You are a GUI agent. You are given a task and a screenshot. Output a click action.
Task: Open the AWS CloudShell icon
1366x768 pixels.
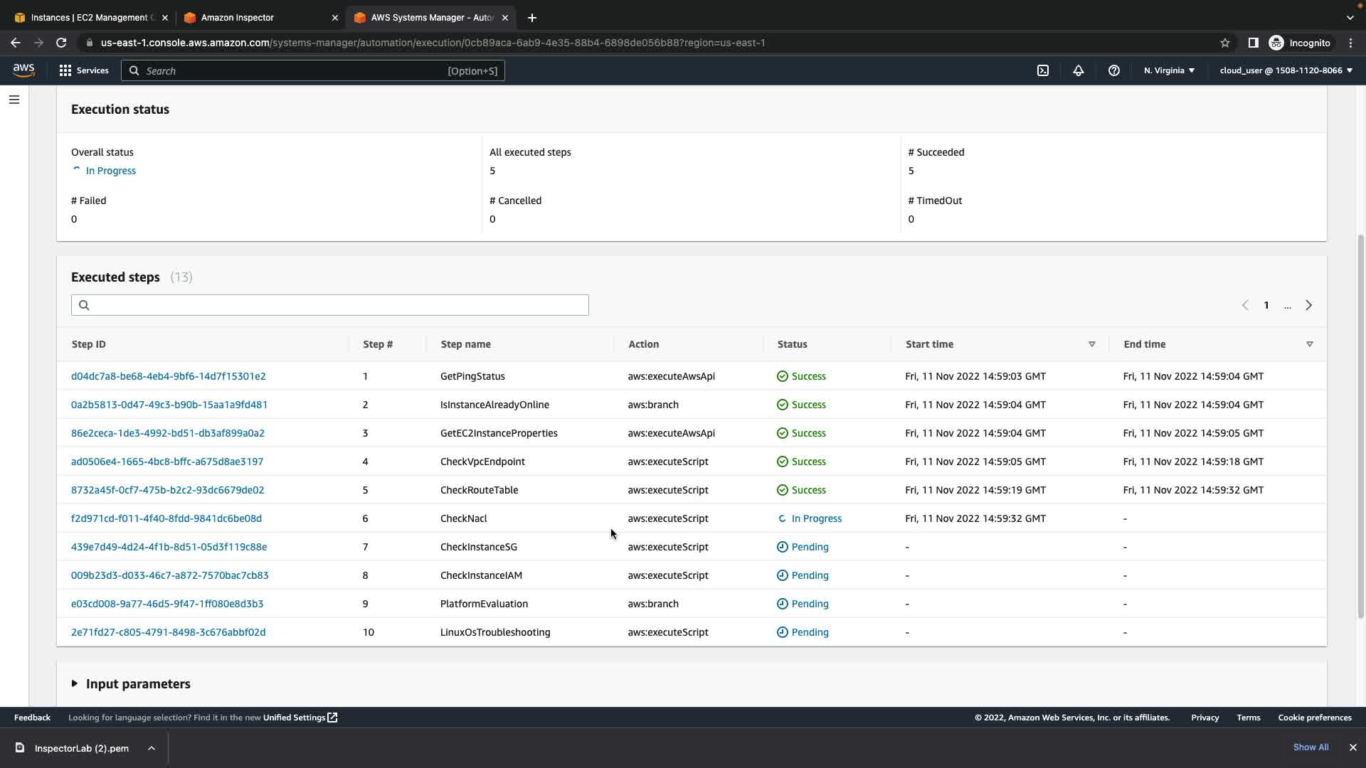[x=1042, y=70]
